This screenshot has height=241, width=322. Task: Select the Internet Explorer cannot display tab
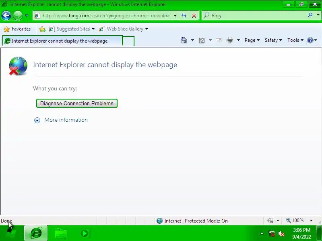point(62,41)
